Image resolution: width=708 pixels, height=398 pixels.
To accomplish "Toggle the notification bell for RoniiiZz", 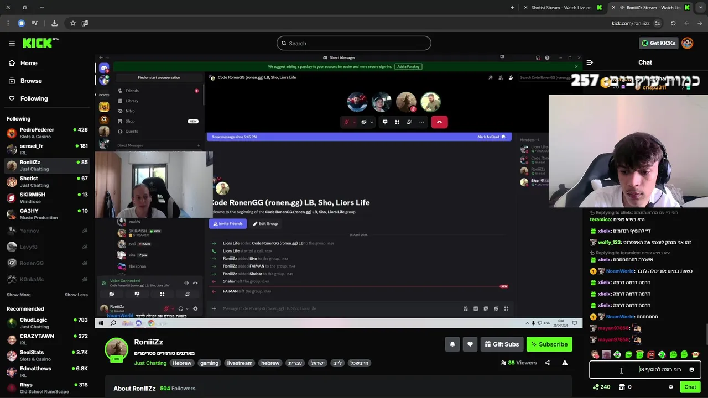I will point(452,344).
